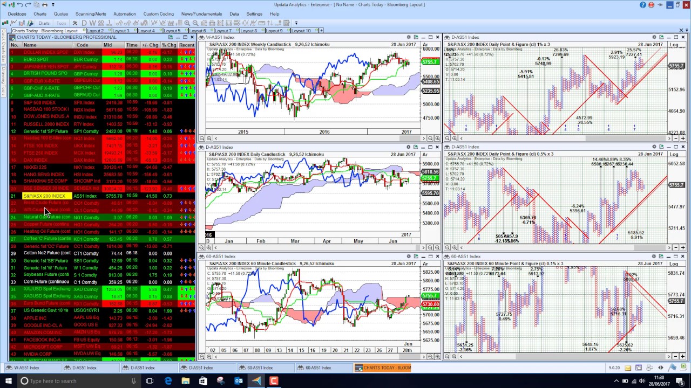Select the S&P/ASX 200 INDEX row

pos(102,196)
